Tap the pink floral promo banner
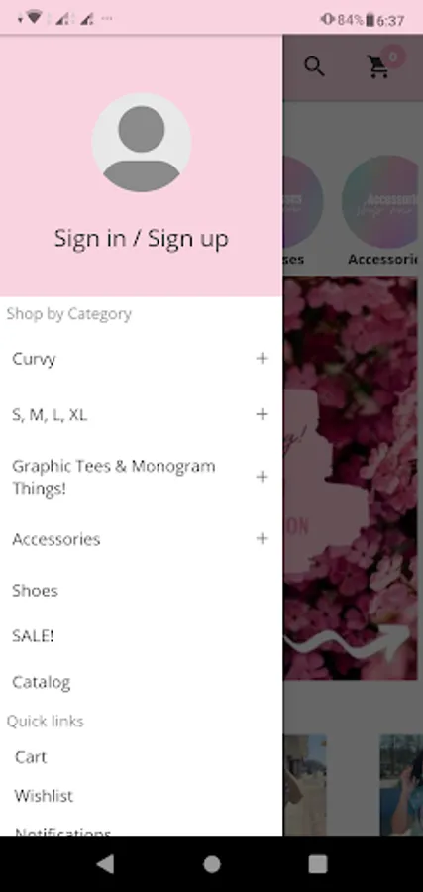The width and height of the screenshot is (423, 892). pyautogui.click(x=352, y=478)
